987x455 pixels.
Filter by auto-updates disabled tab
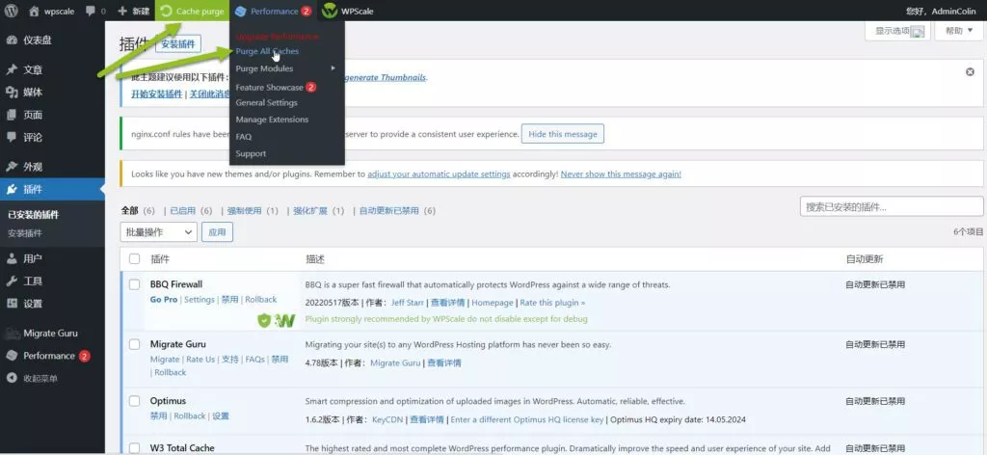coord(397,211)
